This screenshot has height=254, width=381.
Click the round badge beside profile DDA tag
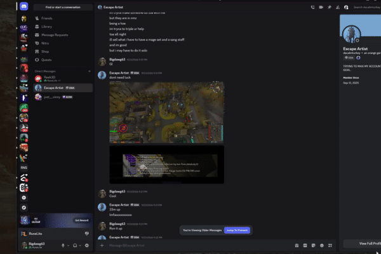358,58
